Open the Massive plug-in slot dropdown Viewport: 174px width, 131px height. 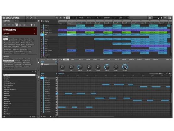pos(56,64)
